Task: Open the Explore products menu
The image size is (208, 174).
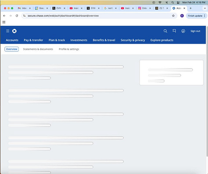Action: click(x=162, y=40)
